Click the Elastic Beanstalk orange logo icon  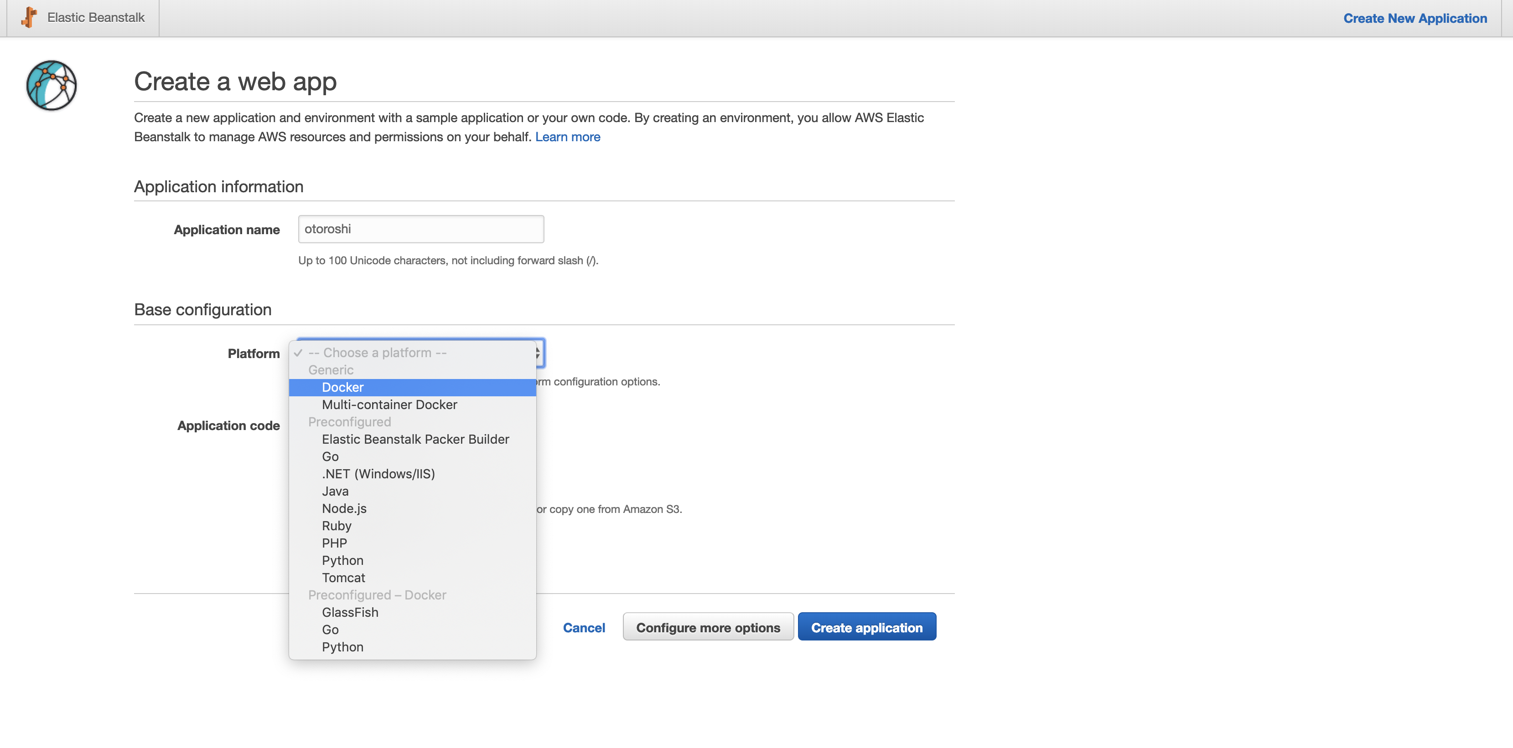click(x=29, y=18)
